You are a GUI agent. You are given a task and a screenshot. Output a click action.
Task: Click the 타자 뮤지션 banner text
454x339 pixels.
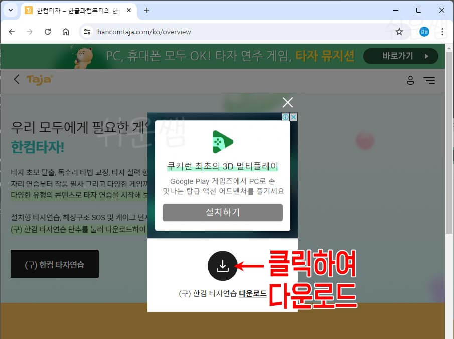coord(325,56)
